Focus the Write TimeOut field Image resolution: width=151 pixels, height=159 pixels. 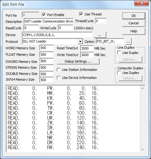pyautogui.click(x=87, y=55)
